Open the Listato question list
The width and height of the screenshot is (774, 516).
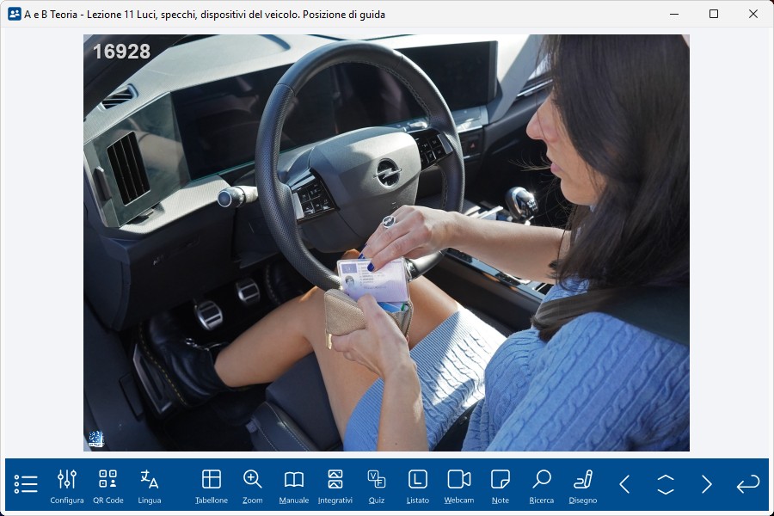[x=418, y=486]
